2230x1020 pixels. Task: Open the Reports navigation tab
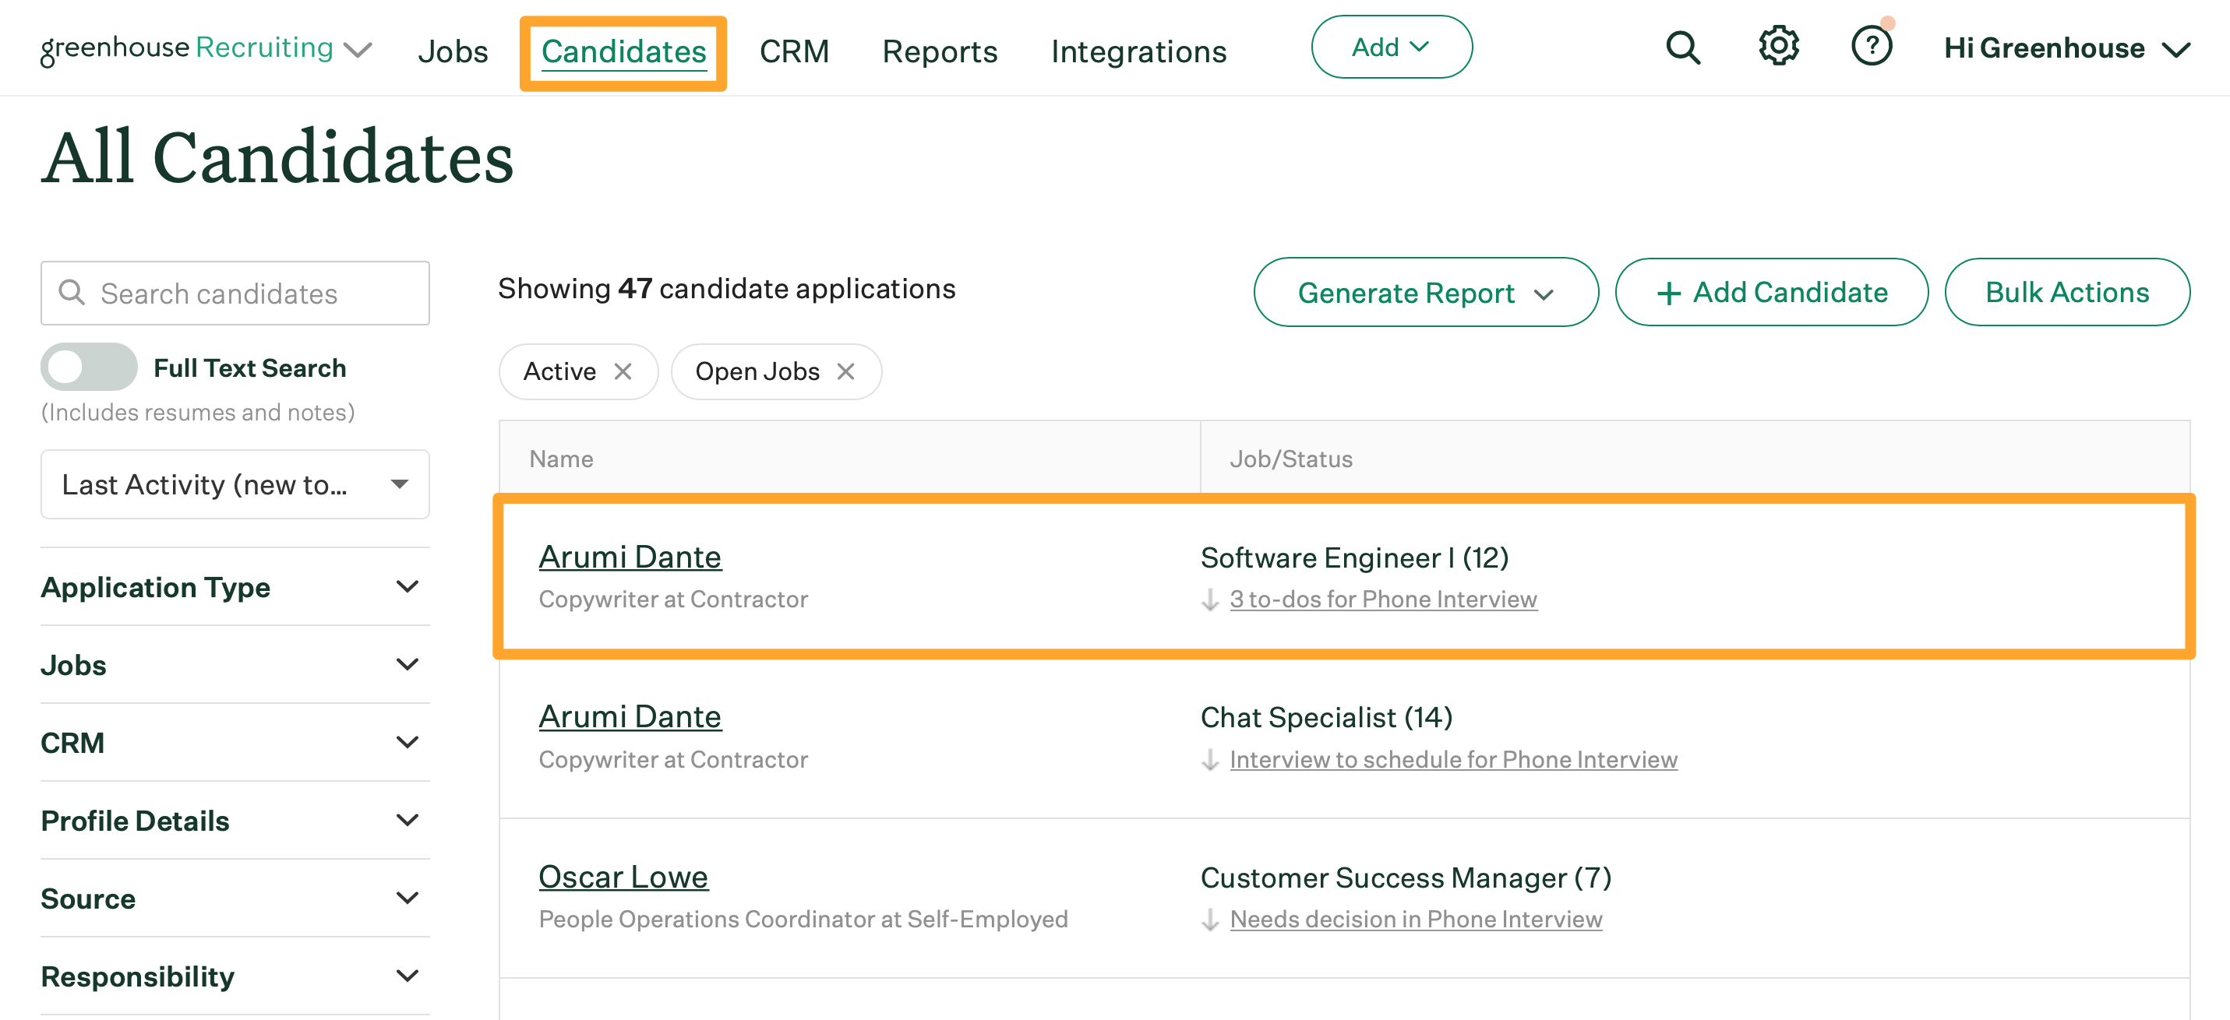(939, 51)
